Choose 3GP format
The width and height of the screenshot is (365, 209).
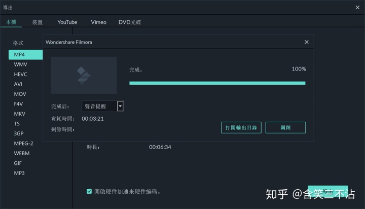[19, 133]
